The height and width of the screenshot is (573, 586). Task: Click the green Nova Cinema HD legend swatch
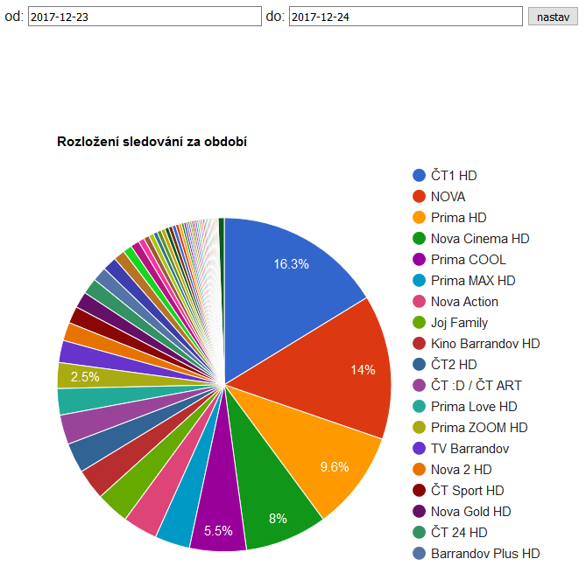(x=419, y=238)
